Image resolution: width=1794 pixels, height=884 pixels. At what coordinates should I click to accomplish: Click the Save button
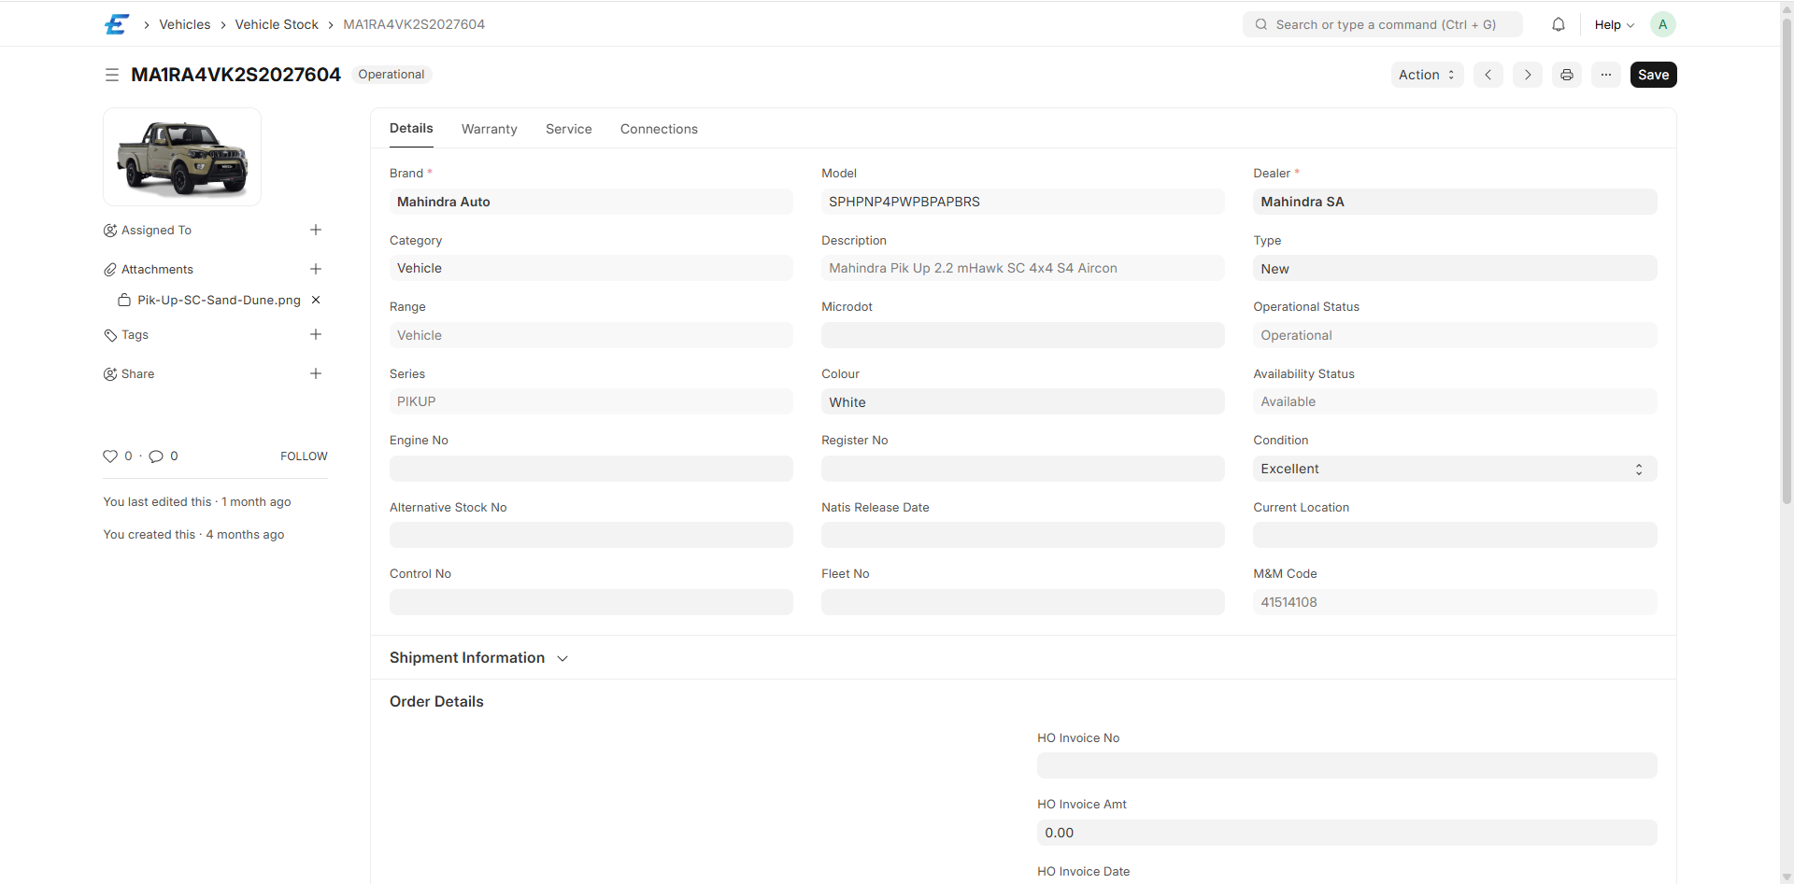point(1653,75)
